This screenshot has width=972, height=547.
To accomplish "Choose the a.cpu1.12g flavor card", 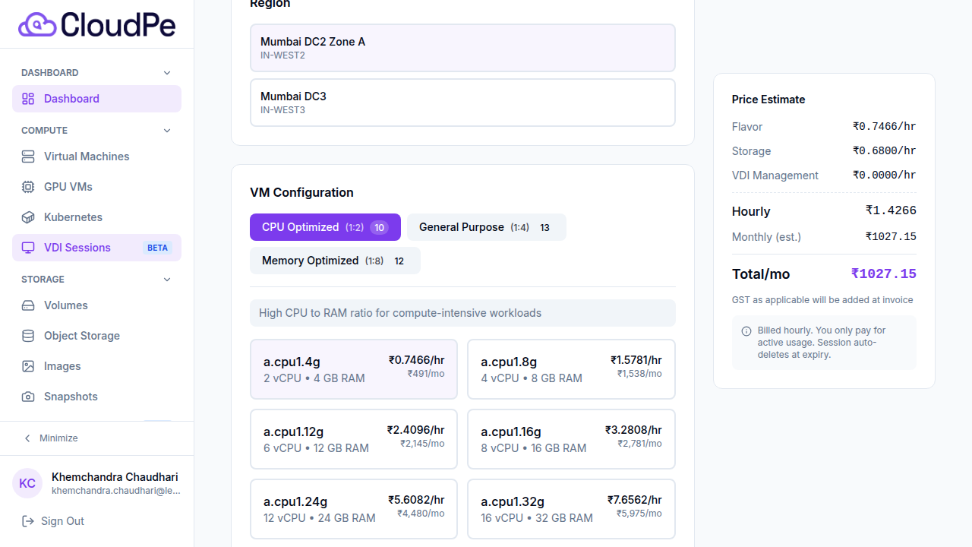I will (354, 439).
